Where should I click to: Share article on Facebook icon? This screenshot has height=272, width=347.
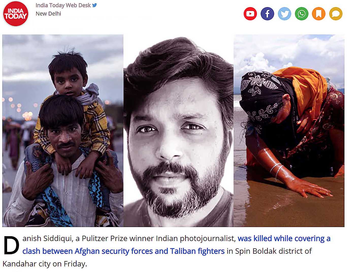pyautogui.click(x=267, y=14)
